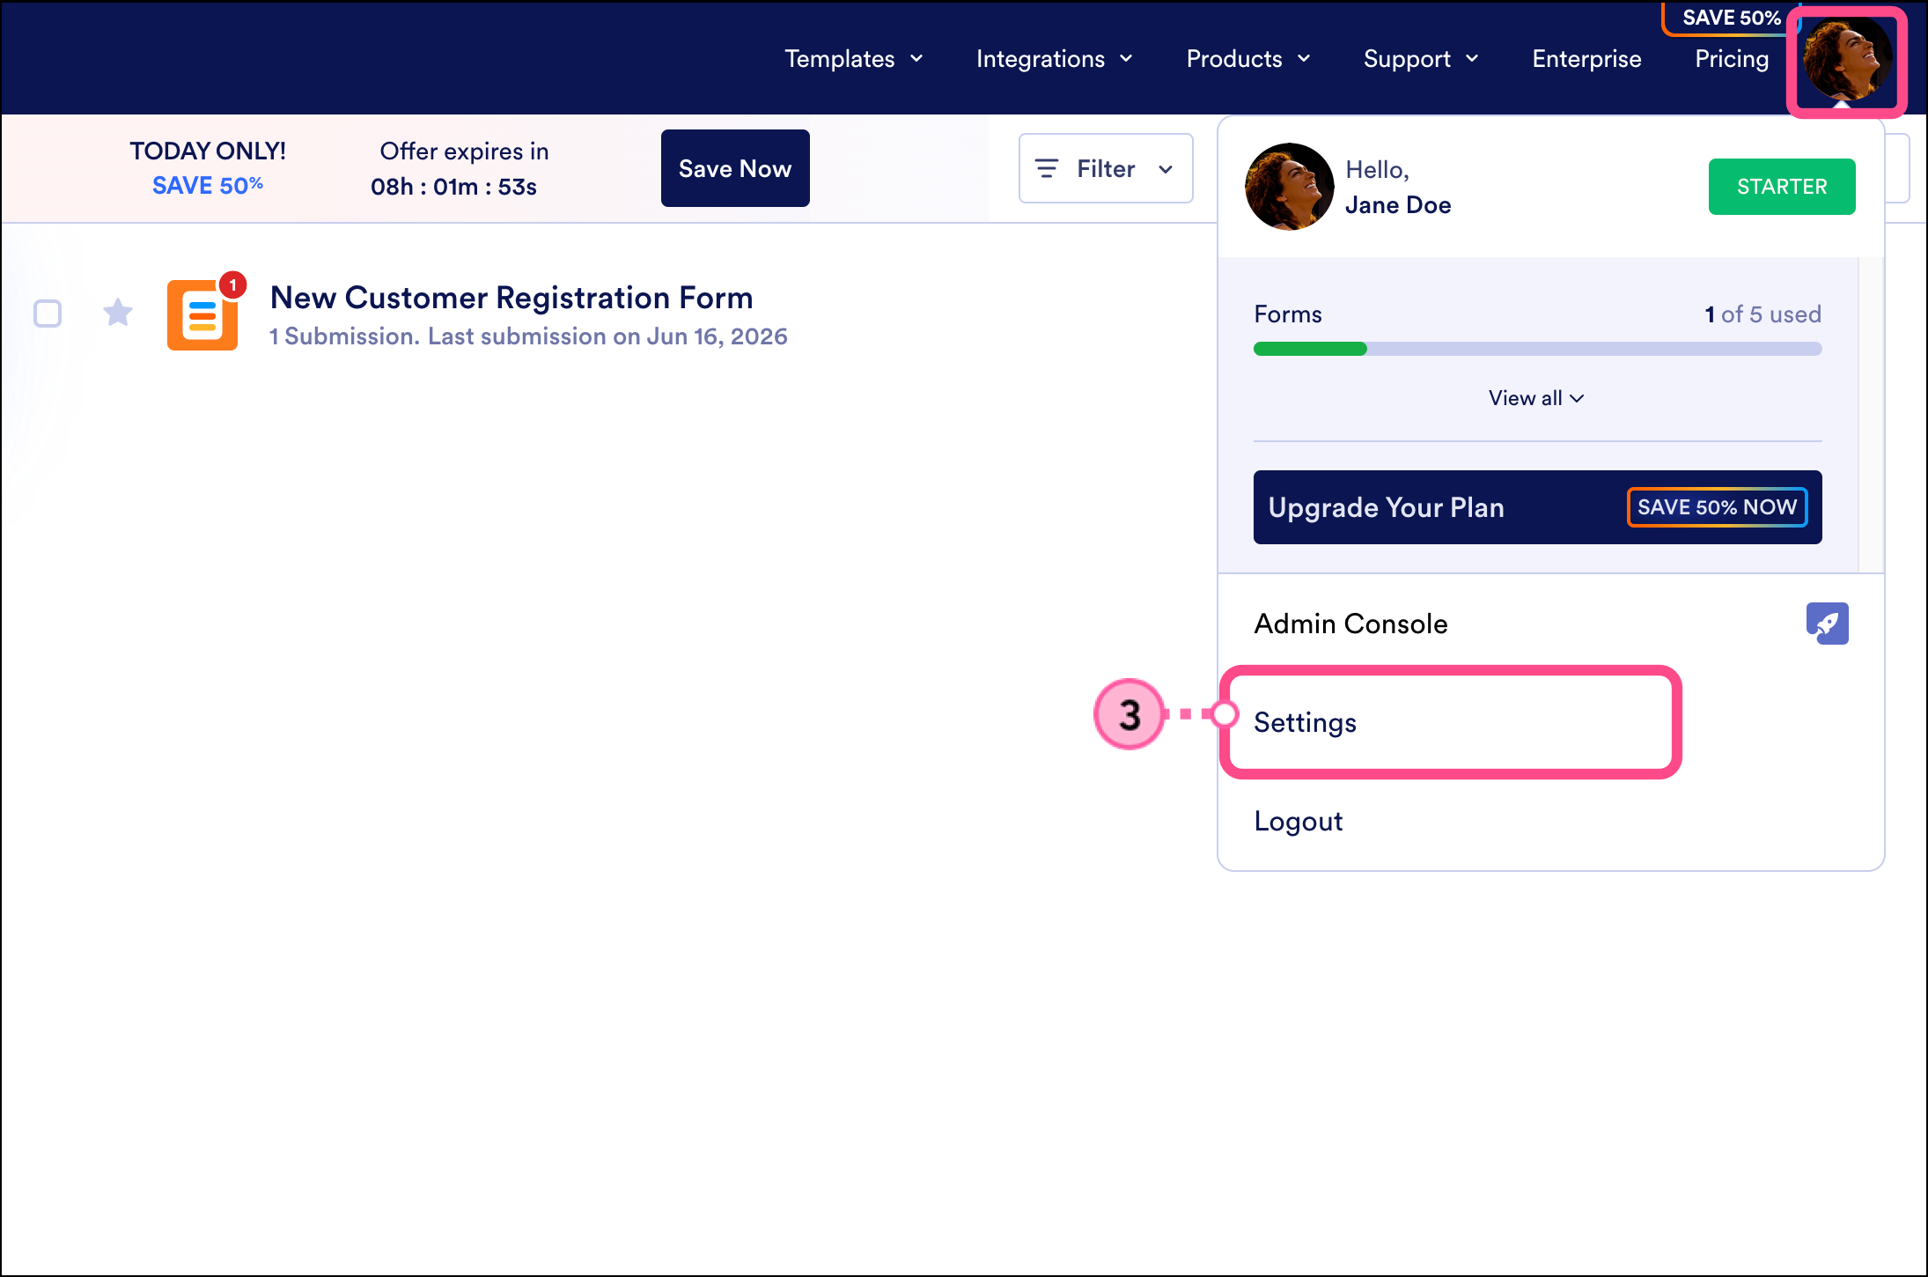
Task: Open Admin Console from the account menu
Action: point(1551,624)
